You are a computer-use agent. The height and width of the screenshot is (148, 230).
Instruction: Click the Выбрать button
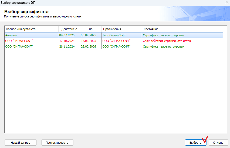(x=196, y=143)
